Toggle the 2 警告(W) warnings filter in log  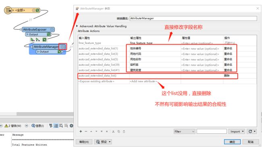[13, 126]
